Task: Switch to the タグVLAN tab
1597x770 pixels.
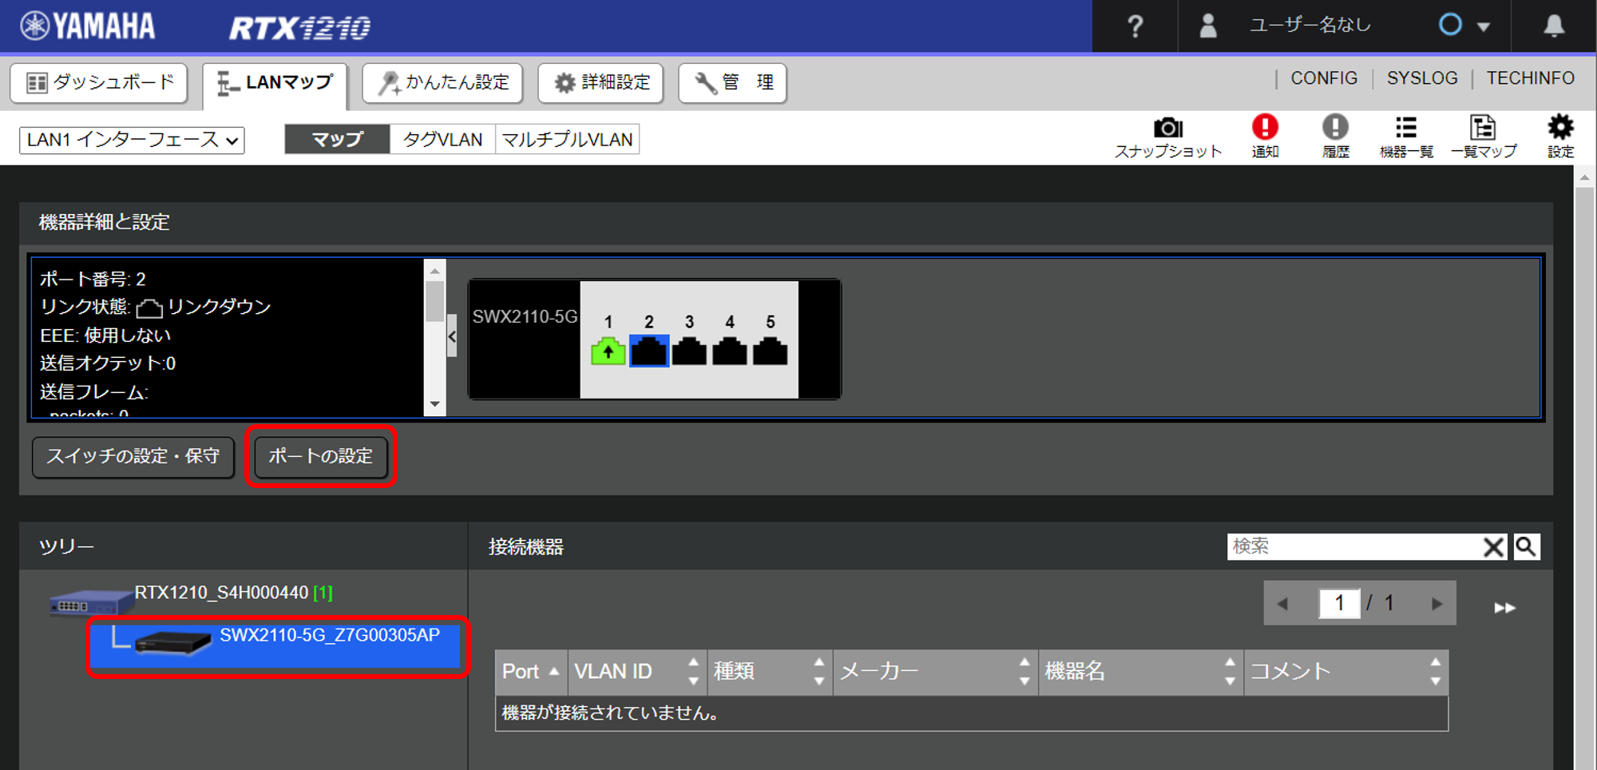Action: tap(442, 140)
